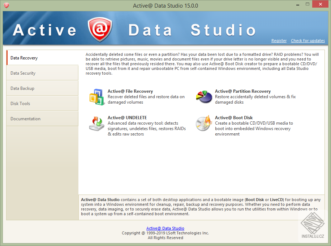Minimize the Active@ Data Studio window
This screenshot has width=331, height=246.
298,4
